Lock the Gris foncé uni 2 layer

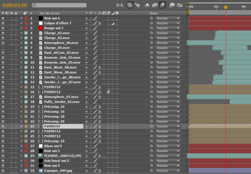pos(16,161)
